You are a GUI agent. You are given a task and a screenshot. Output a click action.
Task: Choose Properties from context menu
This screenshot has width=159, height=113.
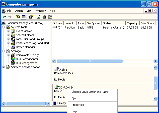92,105
